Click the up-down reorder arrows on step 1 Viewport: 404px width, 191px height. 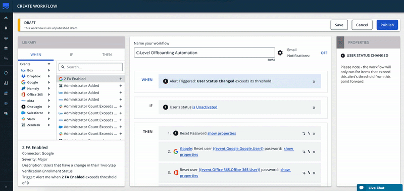[309, 133]
